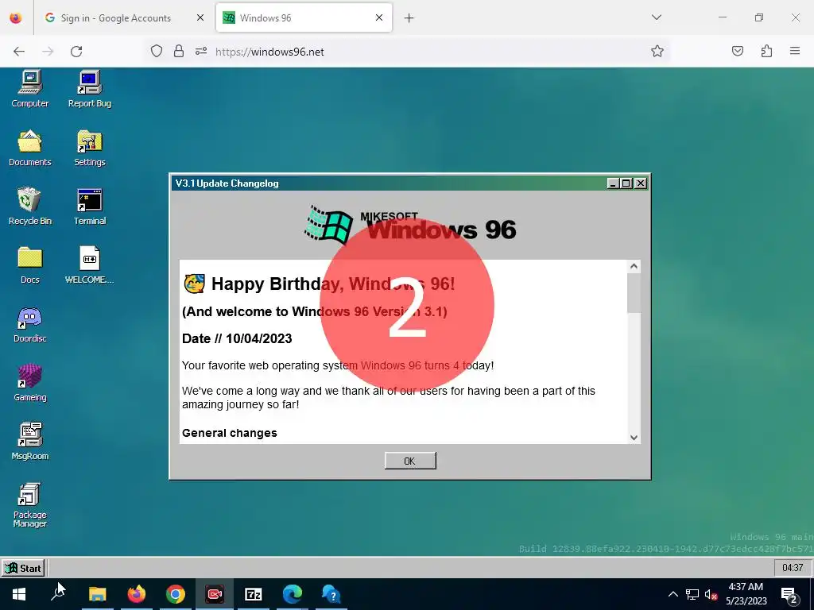Screen dimensions: 814x610
Task: Maximize the V3.1 Update Changelog window
Action: pyautogui.click(x=626, y=183)
